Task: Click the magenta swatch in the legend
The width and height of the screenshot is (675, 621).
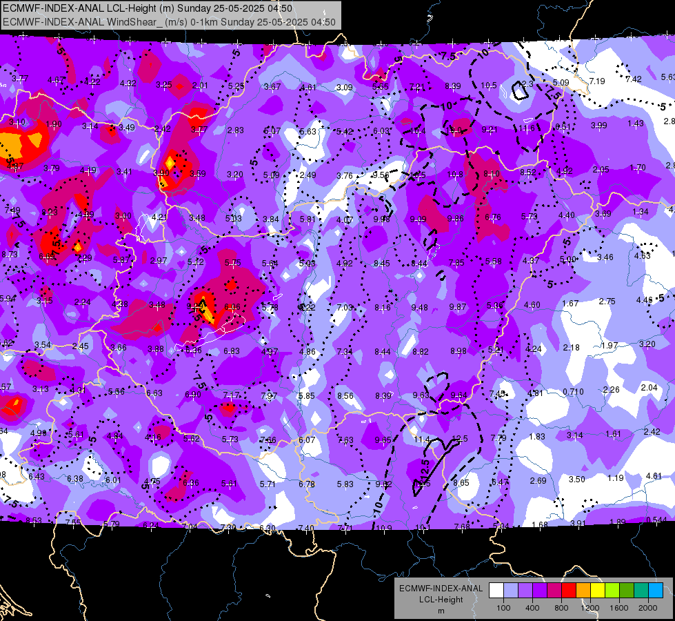Action: point(554,591)
